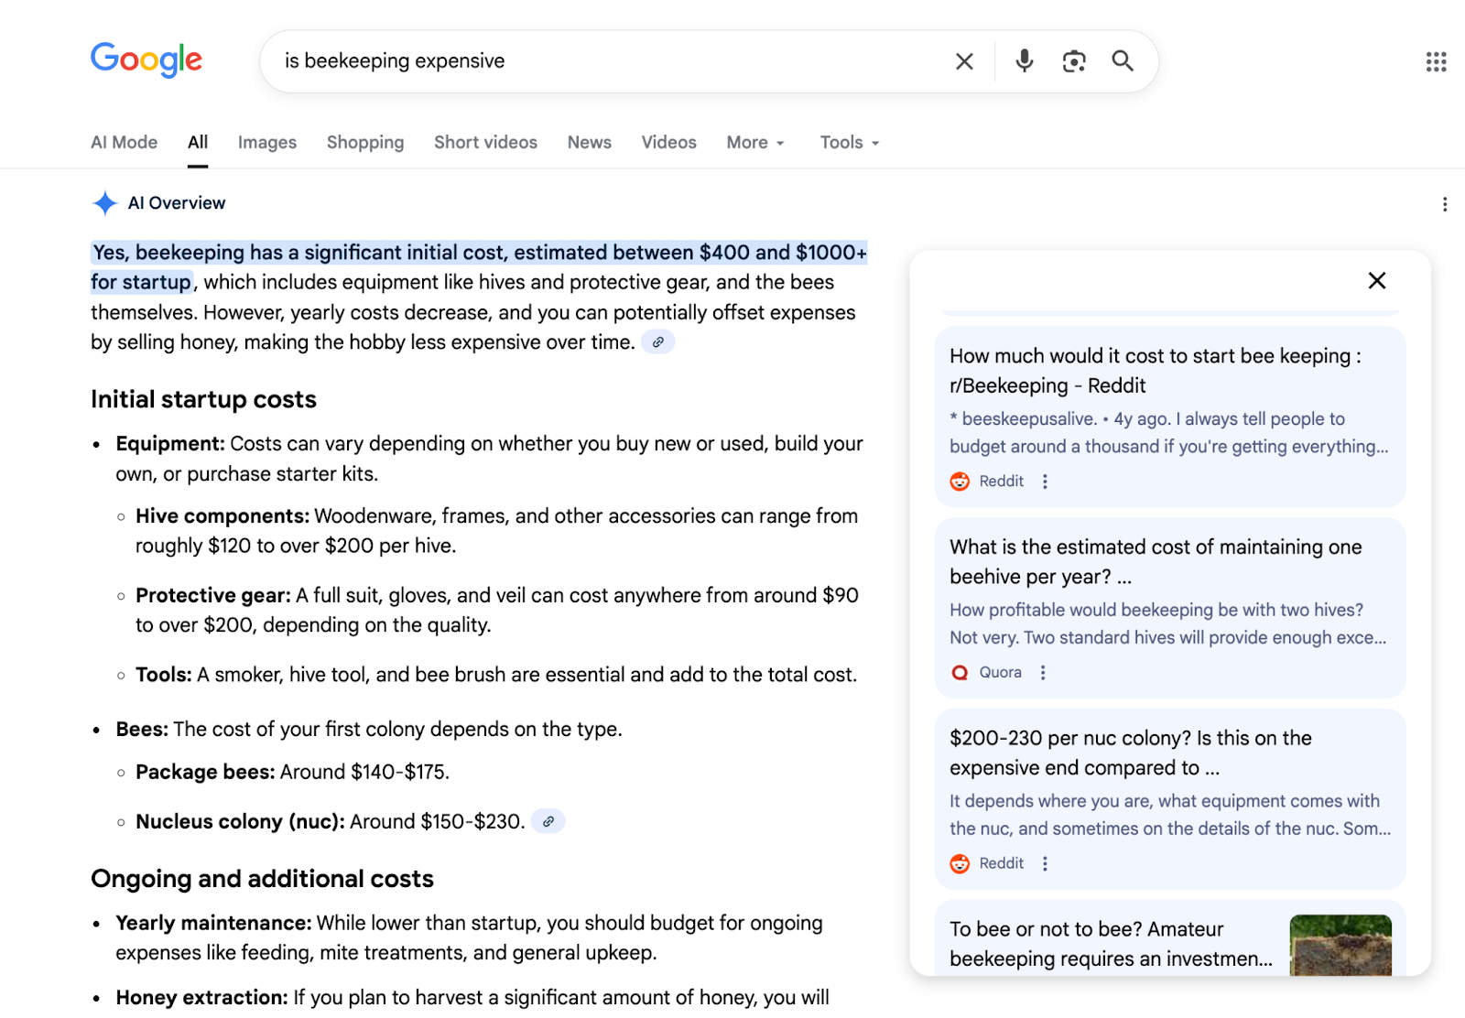Open the more menu on first Reddit card
Image resolution: width=1465 pixels, height=1018 pixels.
tap(1045, 482)
